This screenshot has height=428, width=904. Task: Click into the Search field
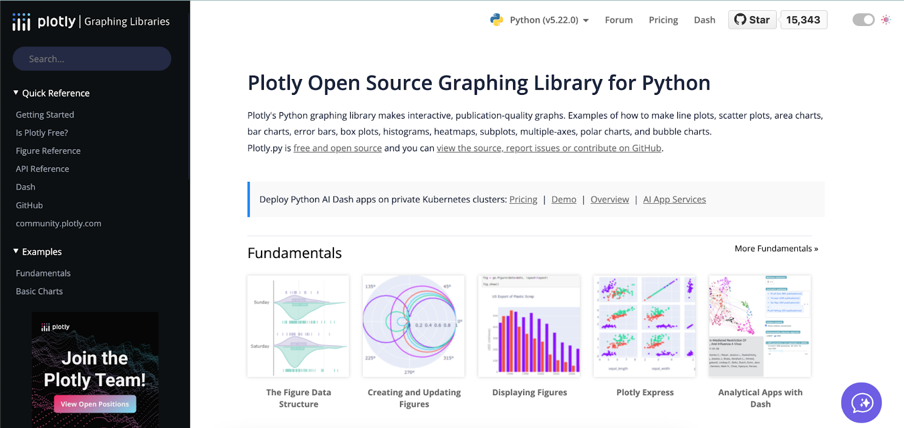pos(92,59)
